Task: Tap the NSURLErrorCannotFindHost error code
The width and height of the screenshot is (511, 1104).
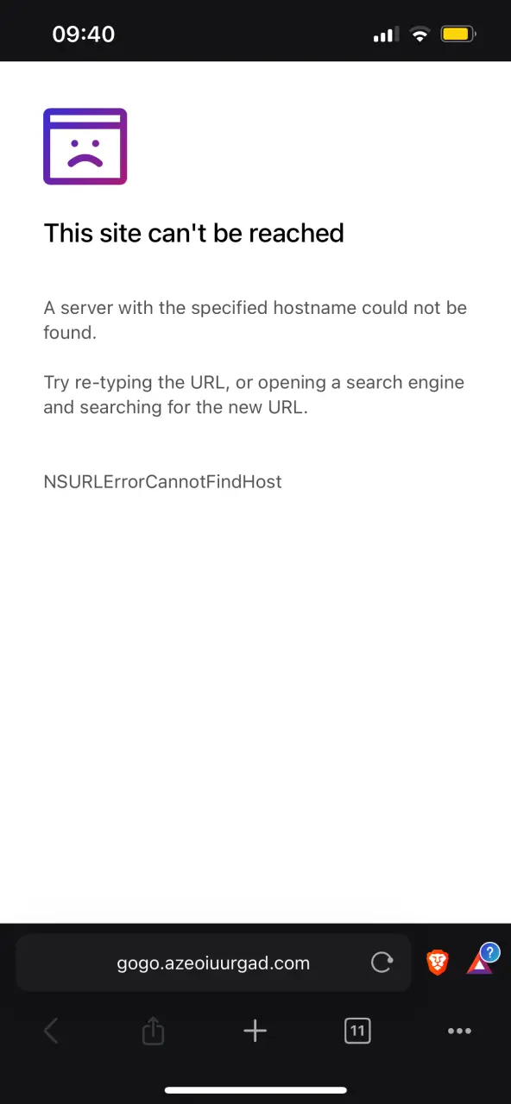Action: click(163, 481)
